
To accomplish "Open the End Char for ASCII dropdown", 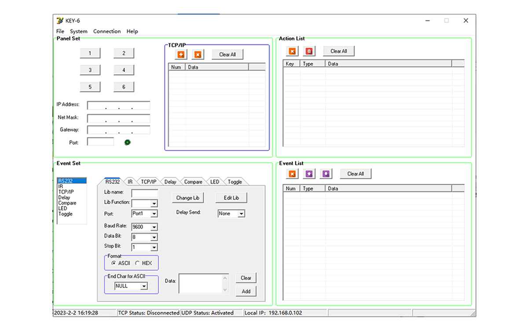I will 143,286.
